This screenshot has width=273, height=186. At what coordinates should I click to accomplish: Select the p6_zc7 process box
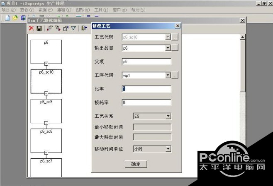pyautogui.click(x=46, y=168)
